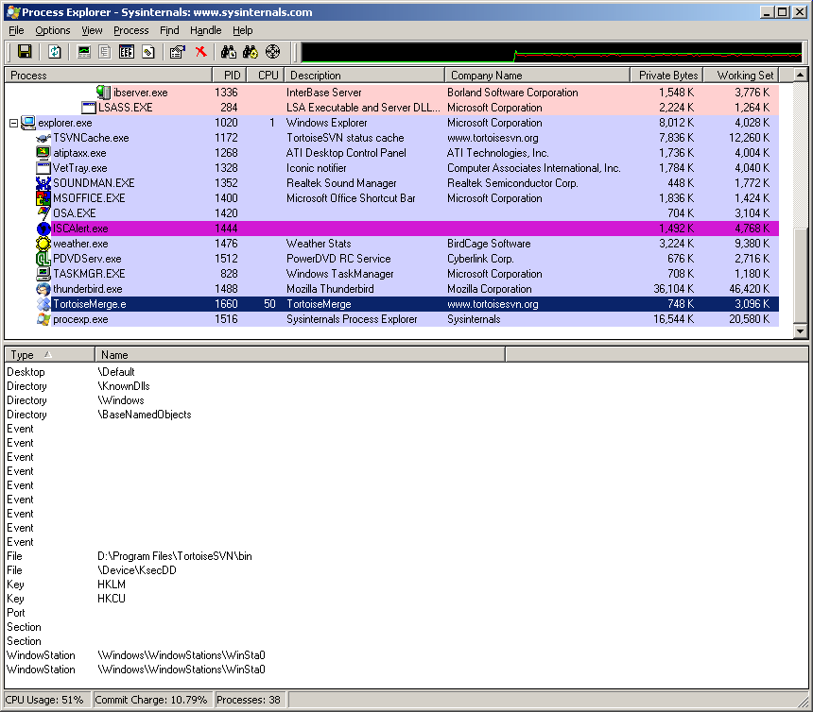813x712 pixels.
Task: Click the PDVDServ.exe Cyberlink icon
Action: click(43, 259)
